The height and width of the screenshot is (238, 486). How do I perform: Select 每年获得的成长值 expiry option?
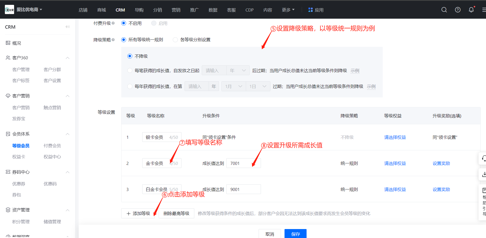point(130,86)
